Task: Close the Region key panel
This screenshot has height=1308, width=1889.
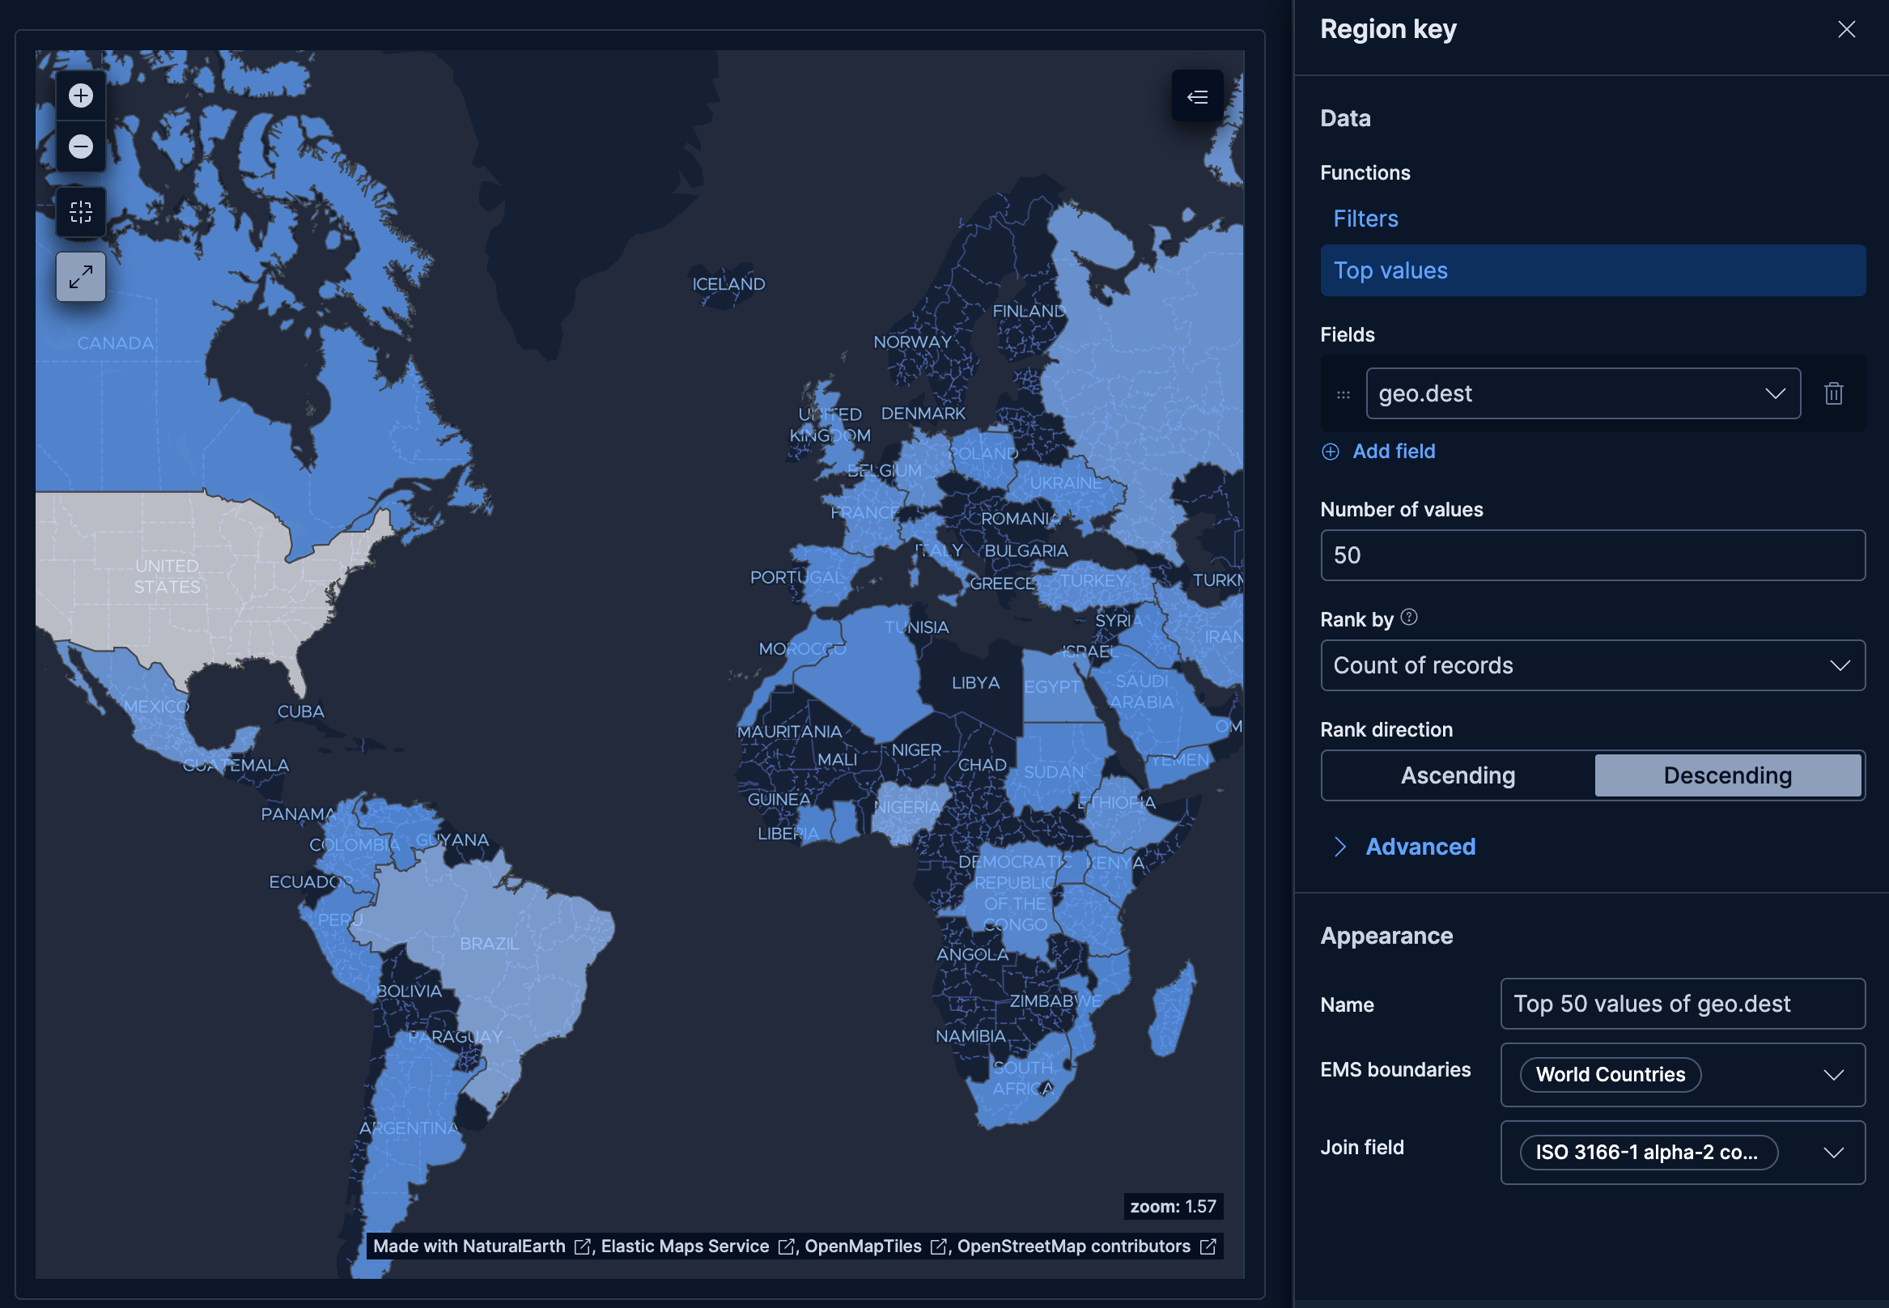Action: click(x=1845, y=28)
